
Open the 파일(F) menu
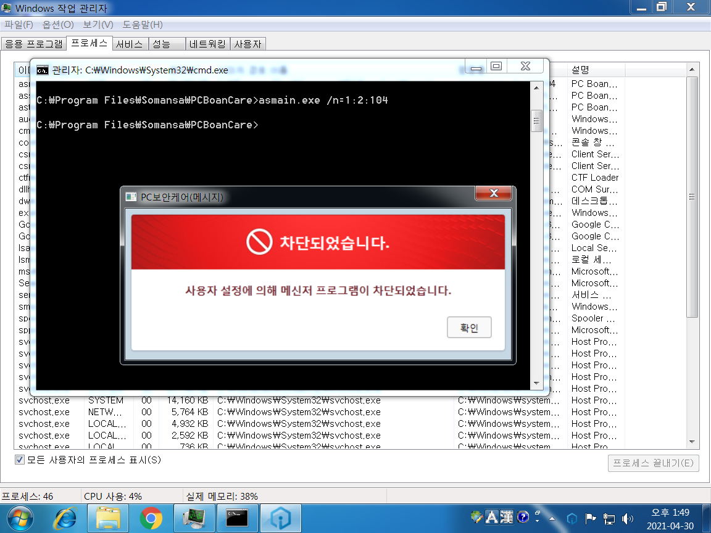pos(19,25)
